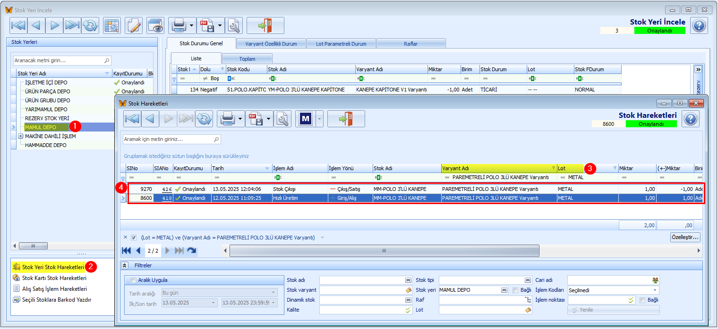Uncheck the active filter checkbox for Lot = METAL

point(134,238)
